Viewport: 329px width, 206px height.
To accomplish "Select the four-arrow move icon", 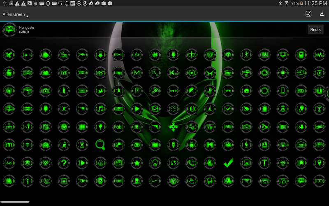I will pos(173,127).
